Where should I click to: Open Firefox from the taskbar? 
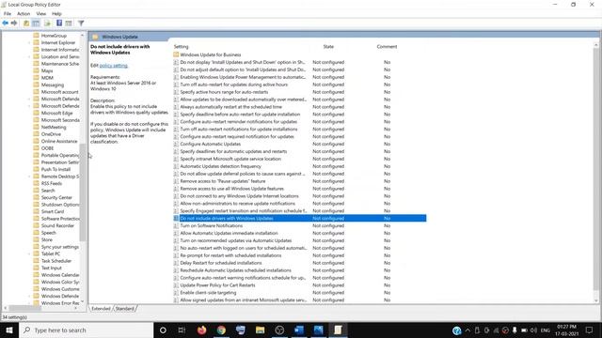point(201,330)
